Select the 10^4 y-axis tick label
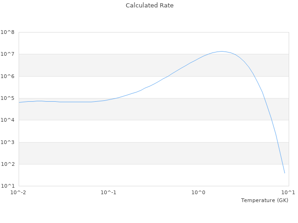298x223 pixels. pyautogui.click(x=8, y=120)
